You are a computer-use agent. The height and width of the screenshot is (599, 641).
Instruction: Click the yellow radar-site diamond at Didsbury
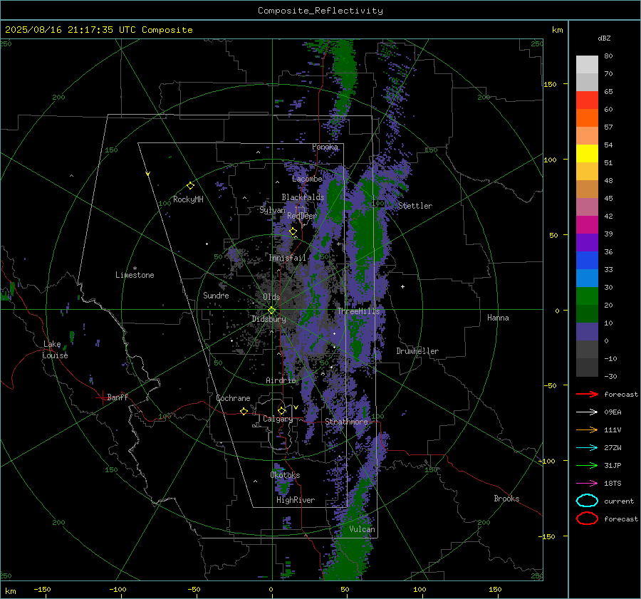click(x=271, y=311)
